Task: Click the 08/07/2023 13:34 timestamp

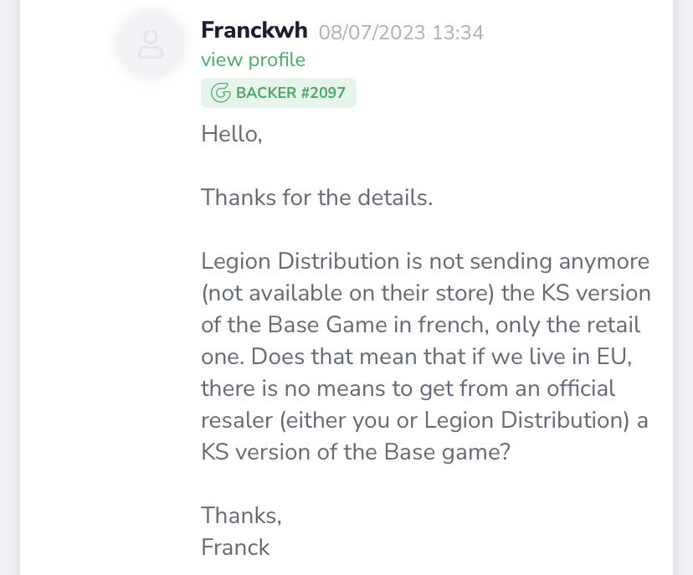Action: pyautogui.click(x=401, y=33)
